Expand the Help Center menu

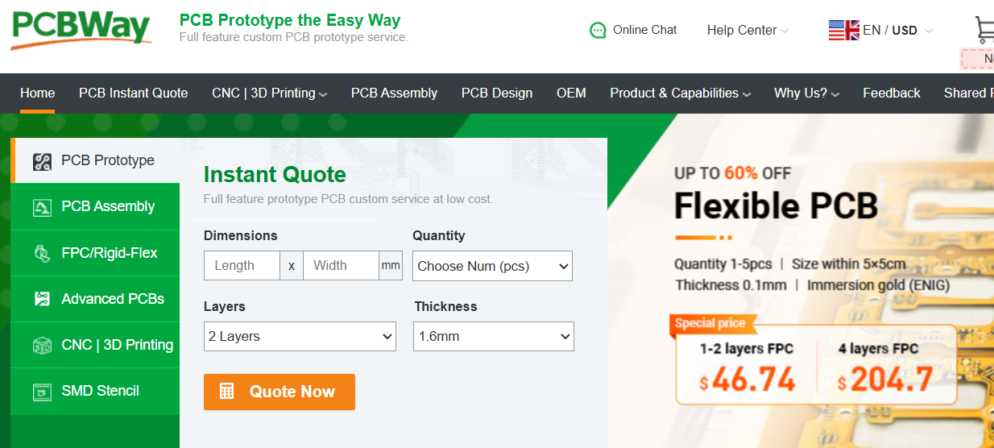pos(747,31)
